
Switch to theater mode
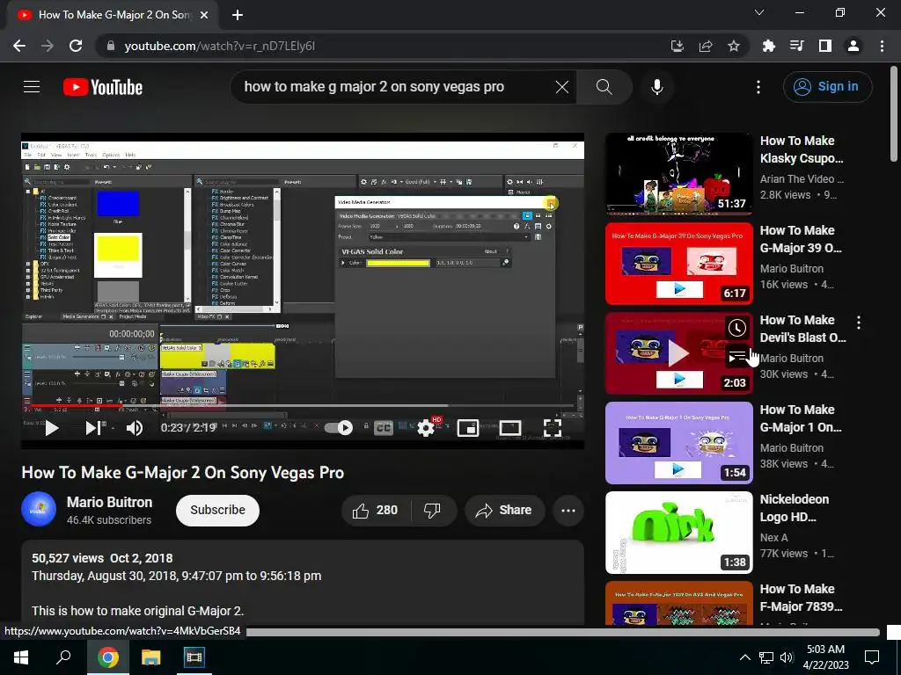(510, 428)
